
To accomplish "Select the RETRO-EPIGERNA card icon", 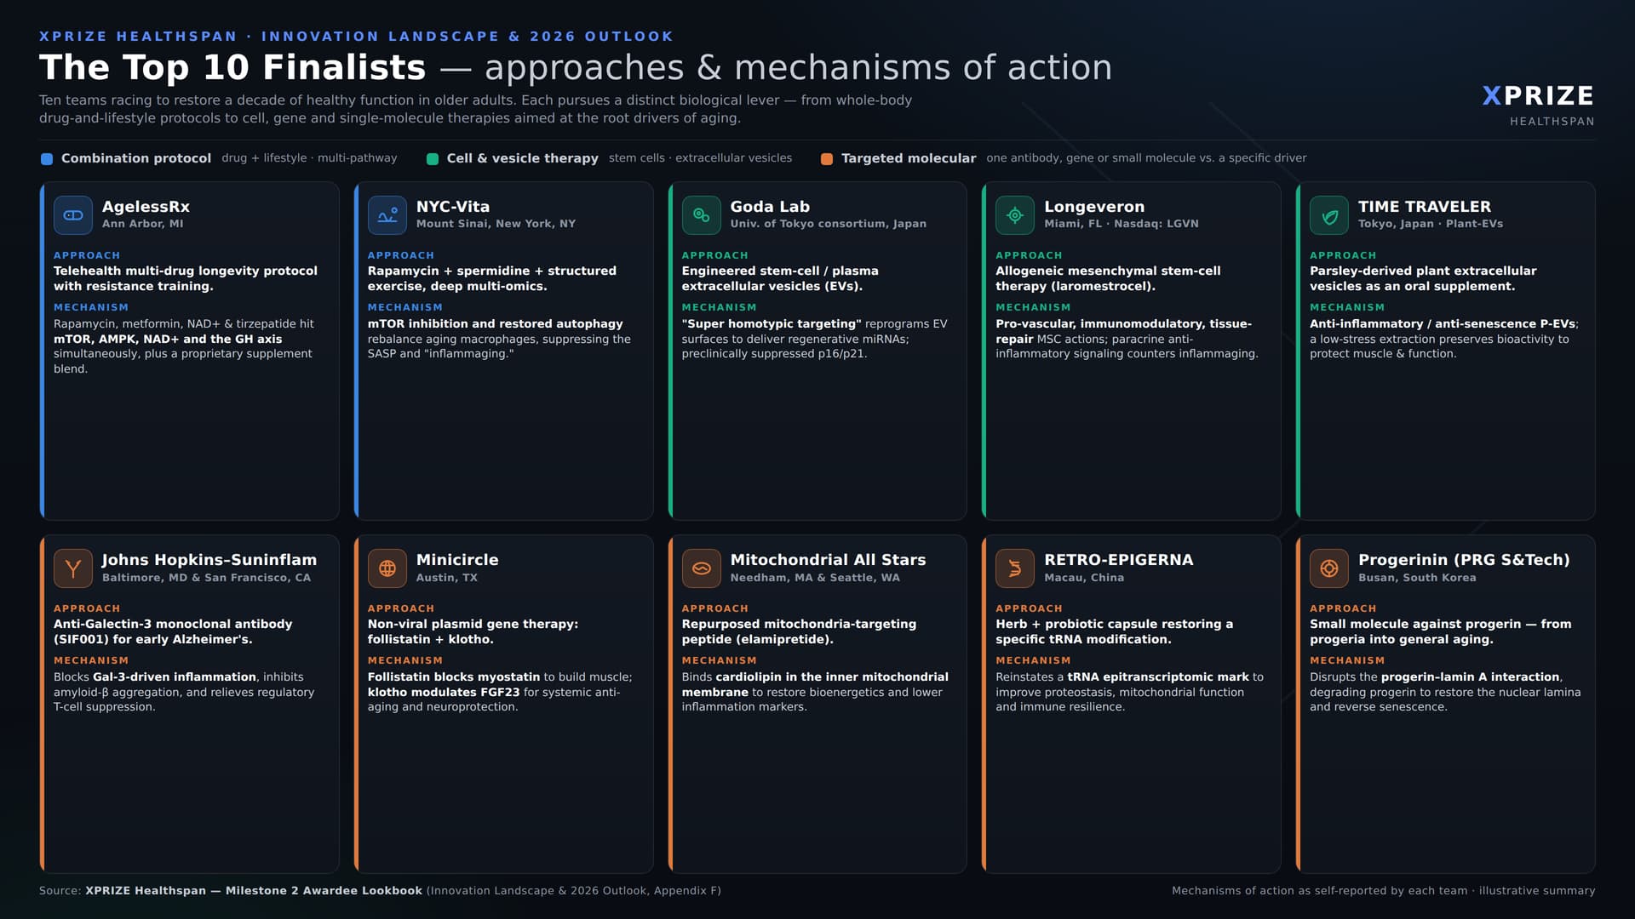I will 1015,568.
